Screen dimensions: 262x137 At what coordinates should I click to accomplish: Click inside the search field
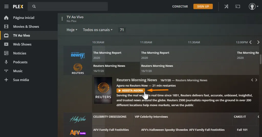[69, 7]
